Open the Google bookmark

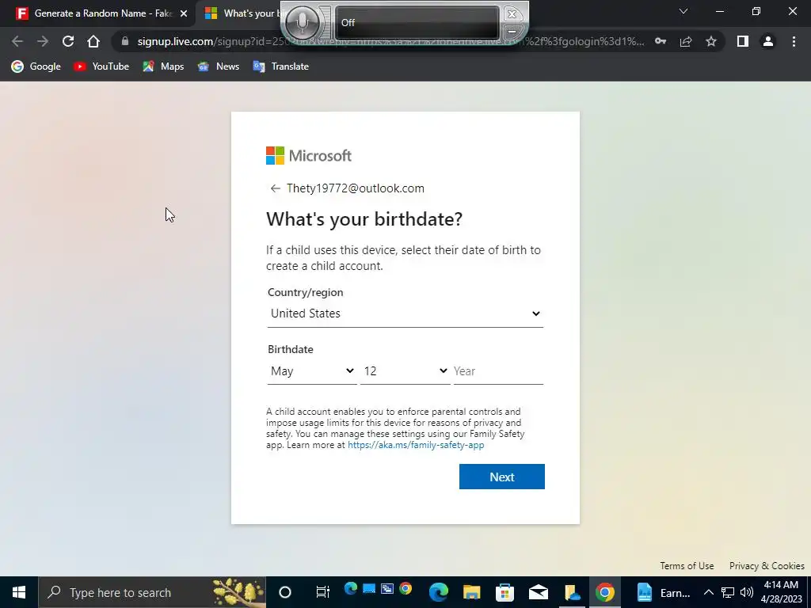[x=36, y=66]
